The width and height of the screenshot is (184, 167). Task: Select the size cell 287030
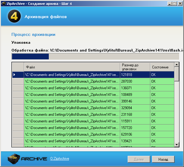coord(135,81)
